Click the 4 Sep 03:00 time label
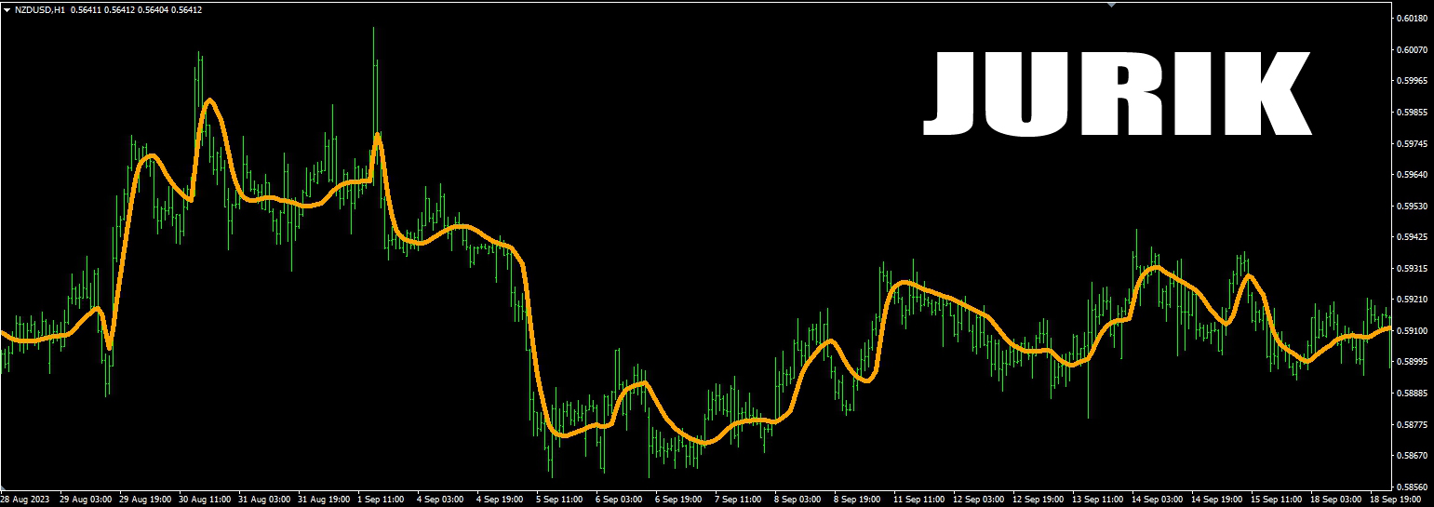The width and height of the screenshot is (1434, 507). 442,500
